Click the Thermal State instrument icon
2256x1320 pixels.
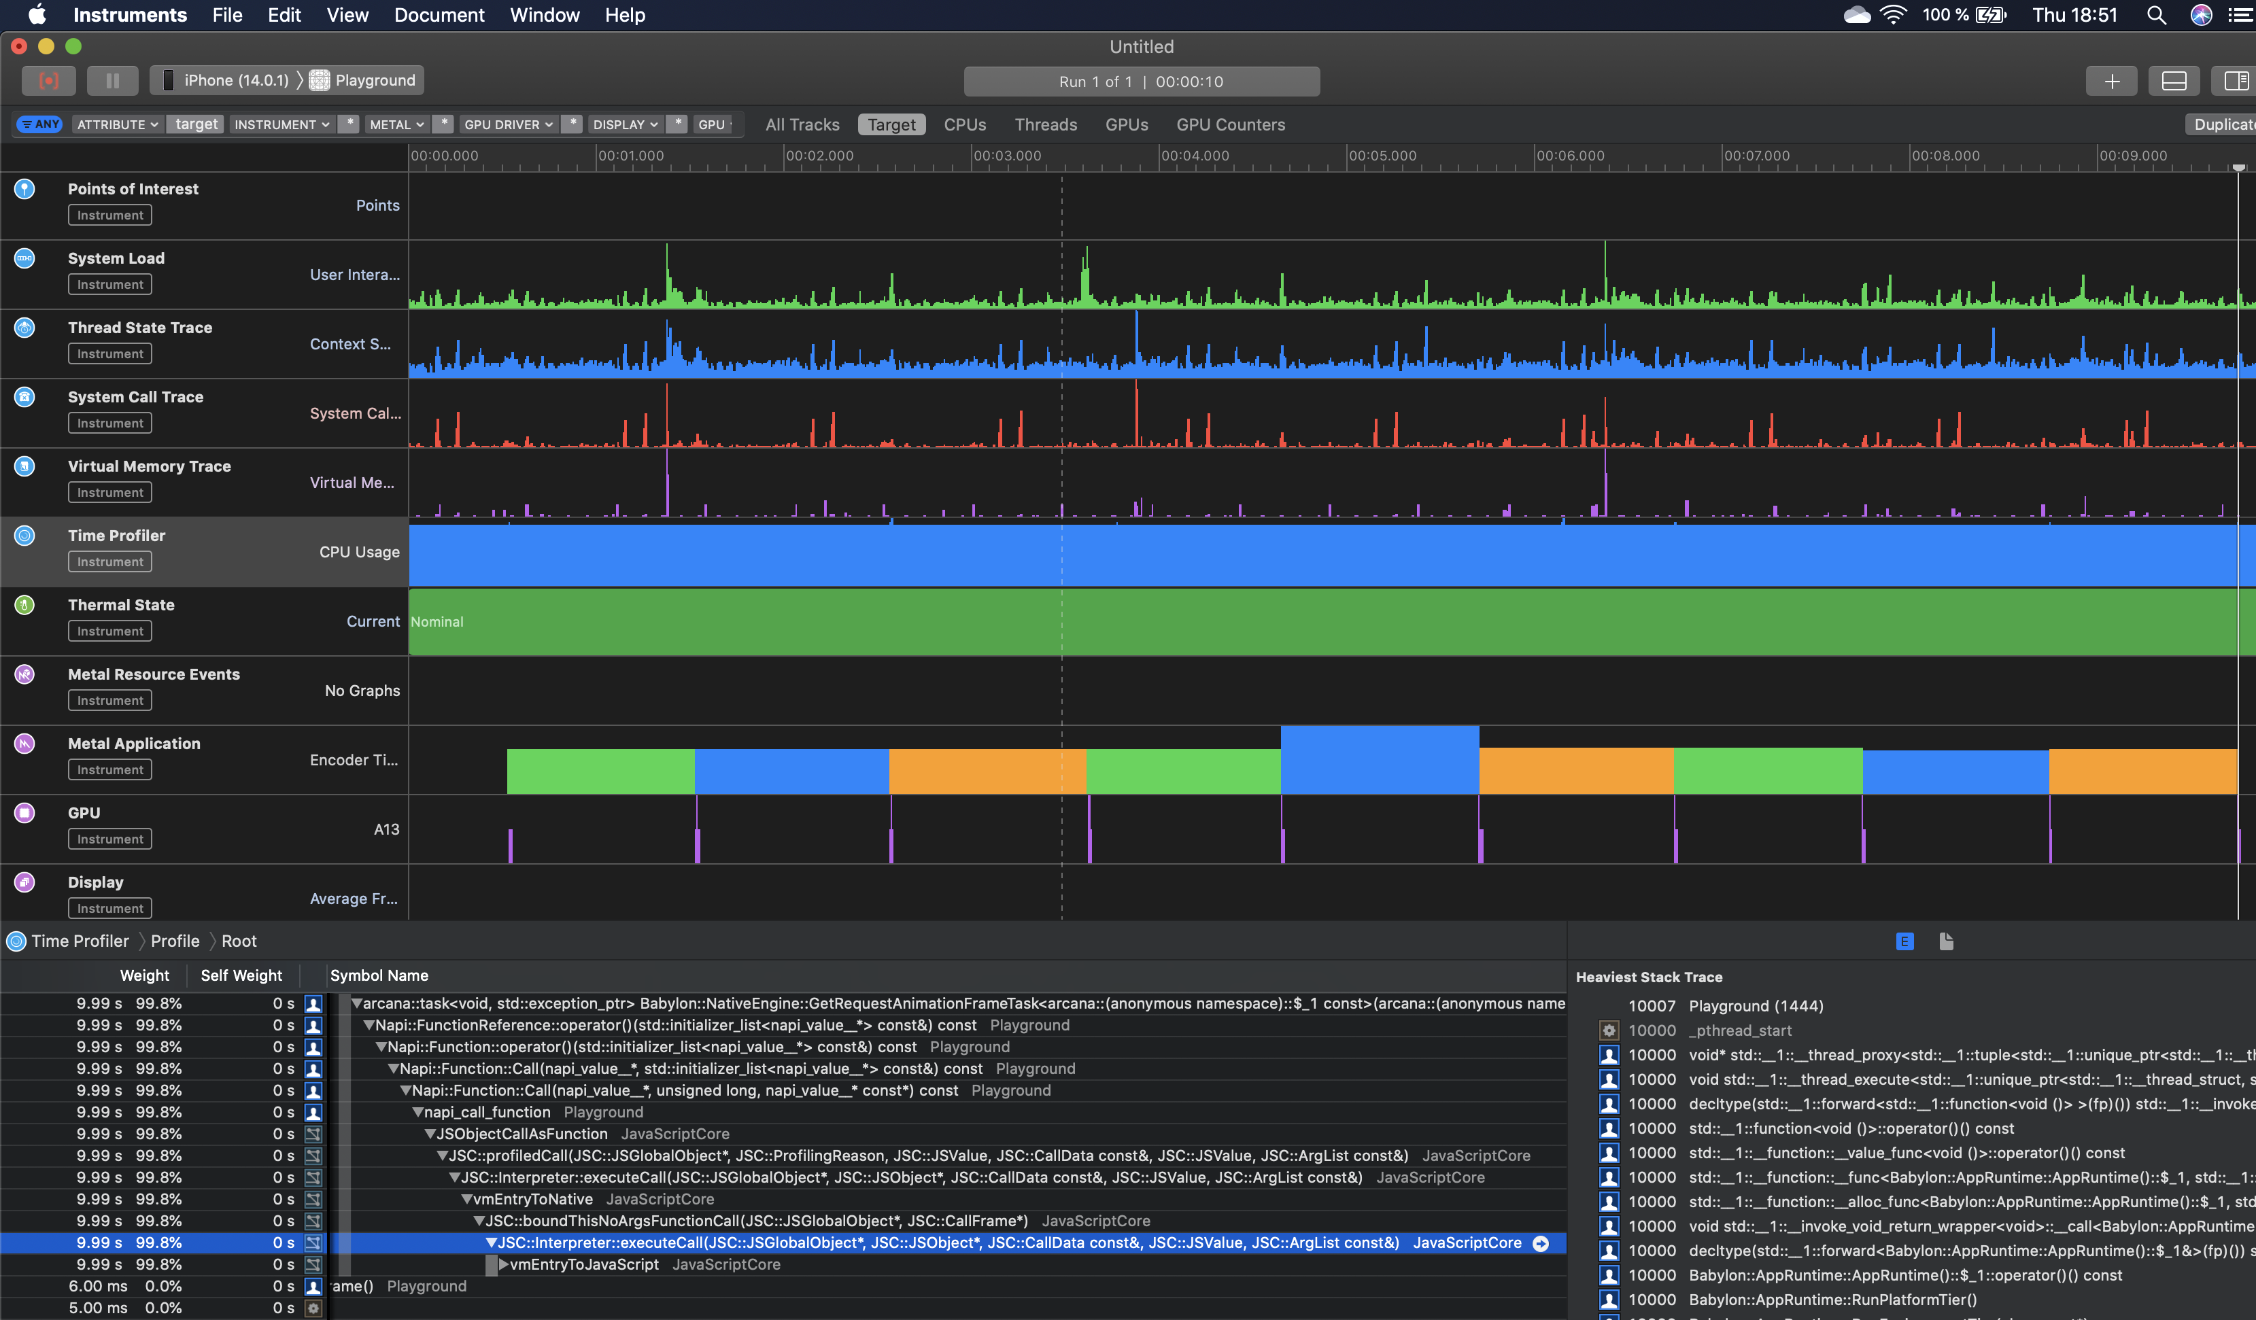tap(23, 605)
